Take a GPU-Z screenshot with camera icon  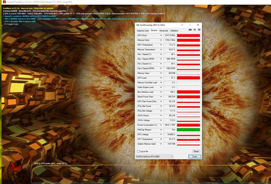[190, 30]
